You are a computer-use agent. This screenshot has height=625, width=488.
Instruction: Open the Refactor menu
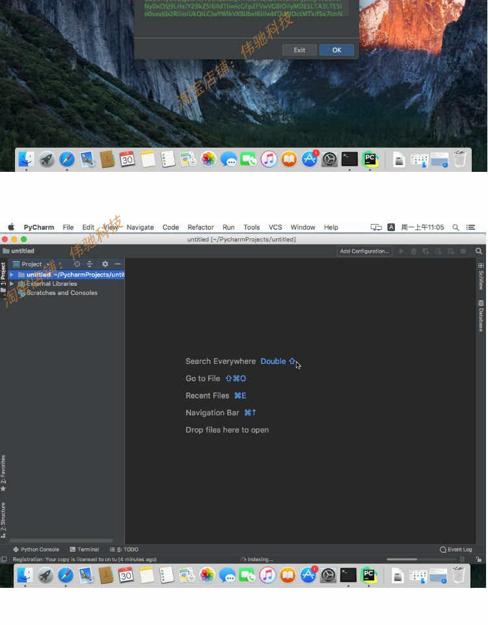[x=201, y=227]
